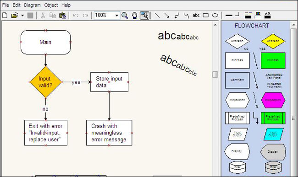Pick the gray Display shape
The image size is (298, 177).
273,151
